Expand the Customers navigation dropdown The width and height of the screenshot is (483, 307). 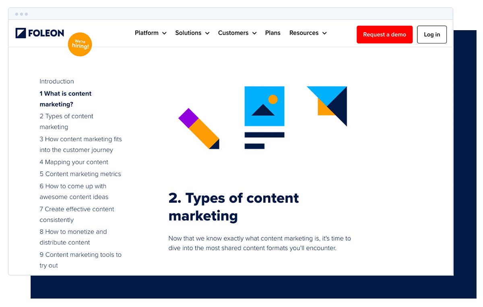click(x=237, y=33)
